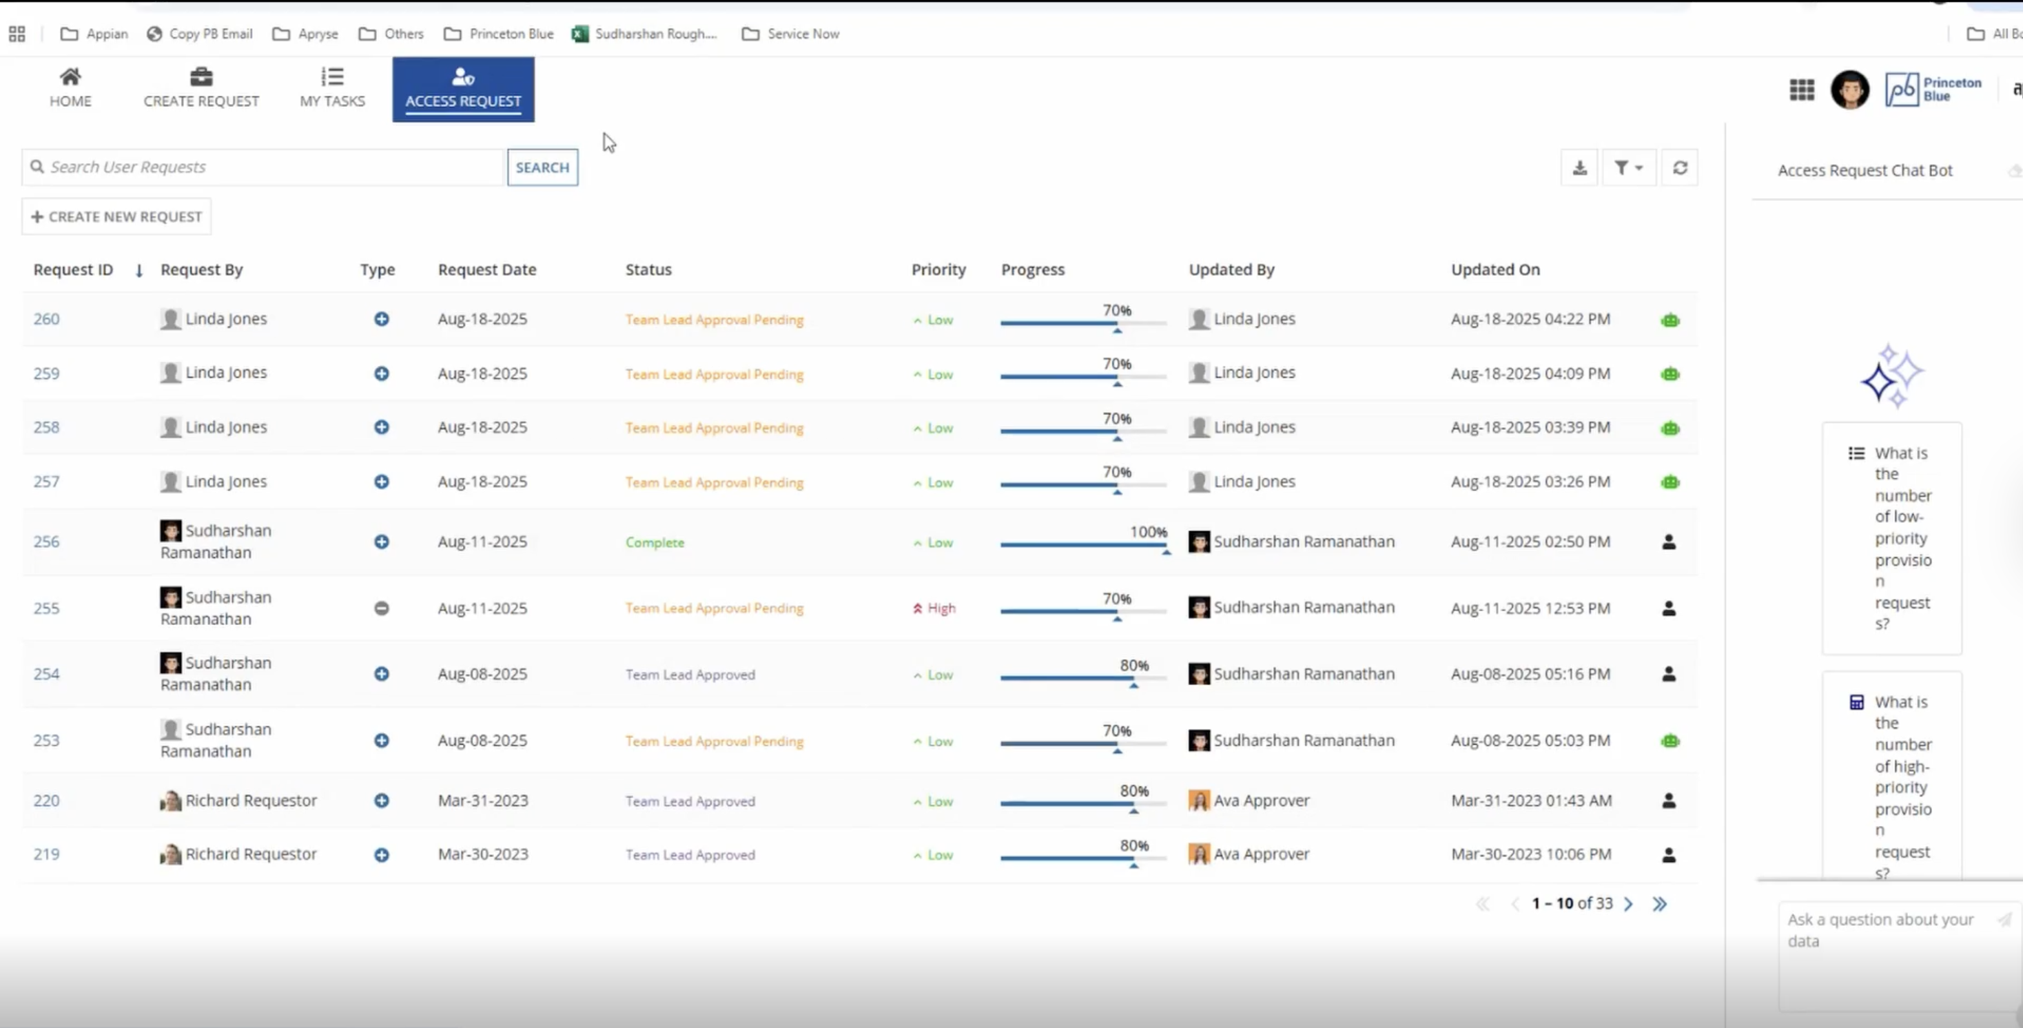
Task: Open request ID 258 link
Action: 46,427
